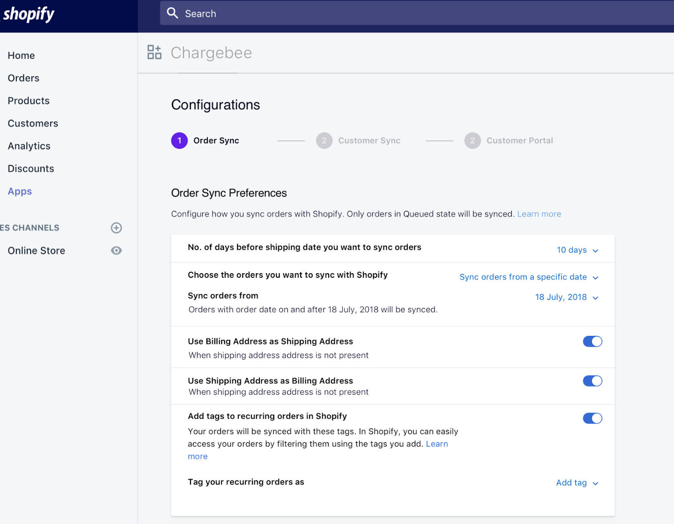This screenshot has height=524, width=674.
Task: Open the 10 days dropdown
Action: [577, 250]
